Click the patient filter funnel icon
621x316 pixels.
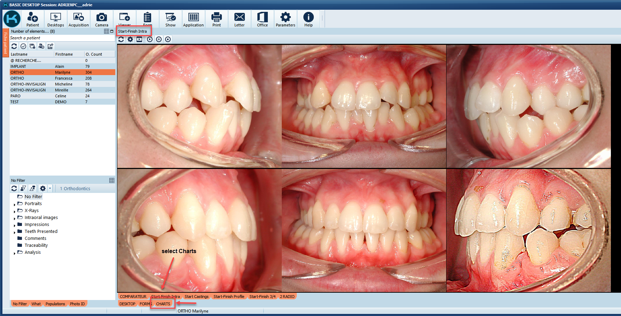[23, 188]
